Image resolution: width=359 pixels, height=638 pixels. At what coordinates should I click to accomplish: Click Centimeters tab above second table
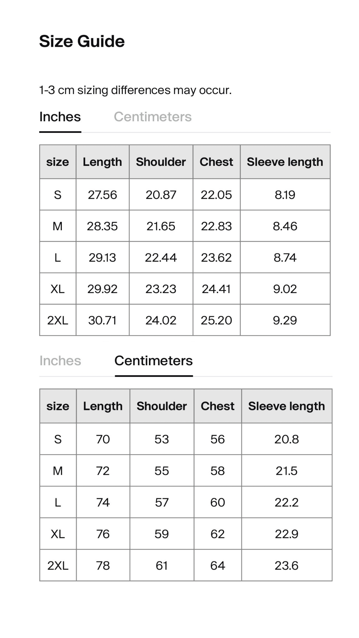(x=154, y=361)
